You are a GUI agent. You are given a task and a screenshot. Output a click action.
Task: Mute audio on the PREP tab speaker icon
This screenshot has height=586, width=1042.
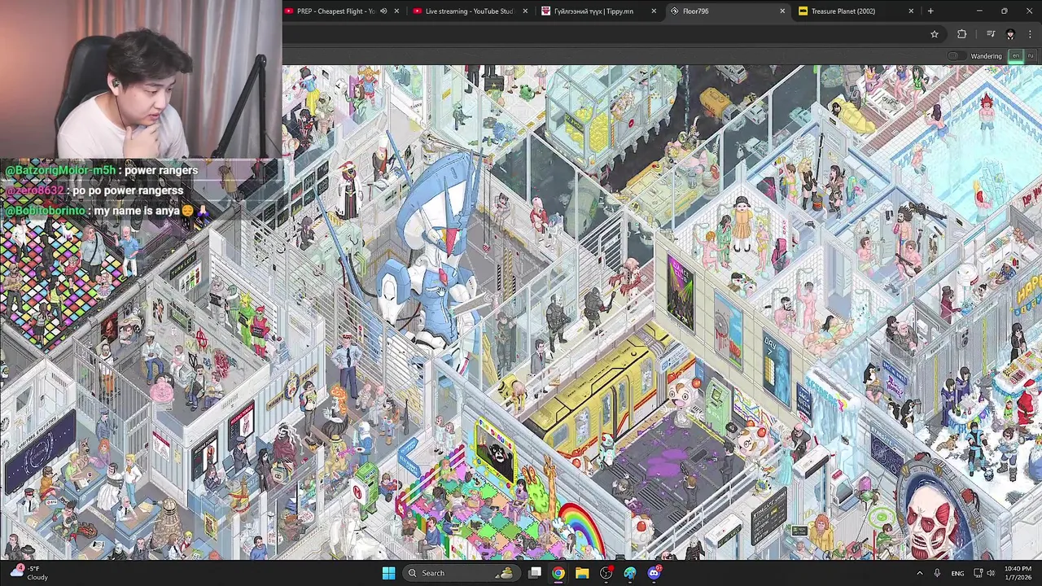click(x=383, y=11)
